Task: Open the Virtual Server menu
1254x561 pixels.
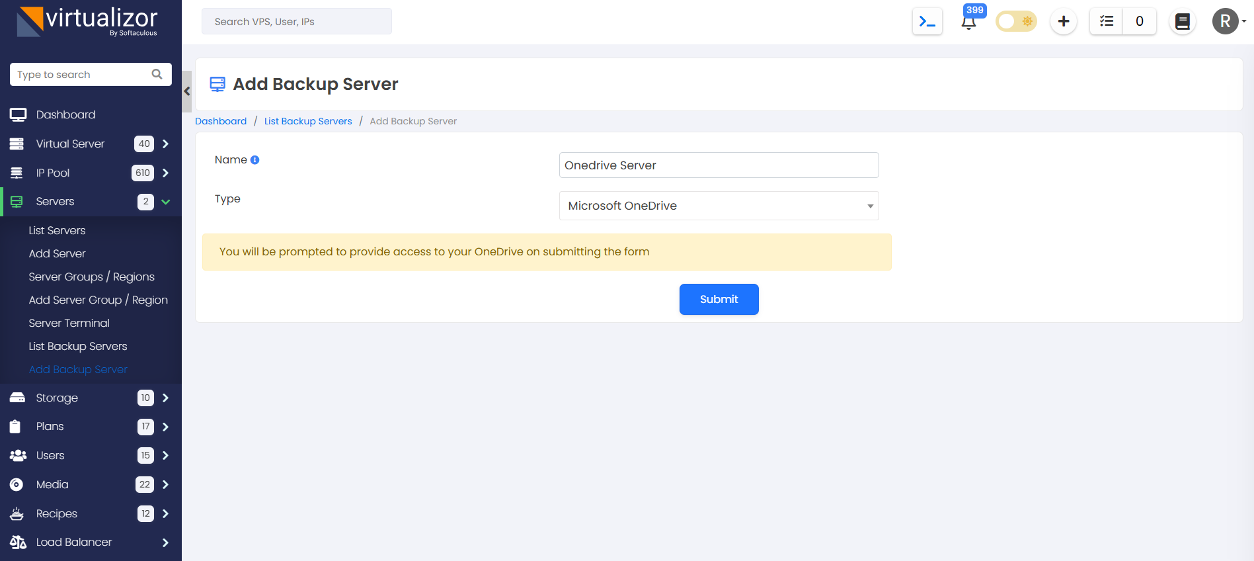Action: click(70, 144)
